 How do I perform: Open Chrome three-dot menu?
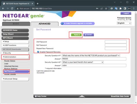tap(134, 9)
